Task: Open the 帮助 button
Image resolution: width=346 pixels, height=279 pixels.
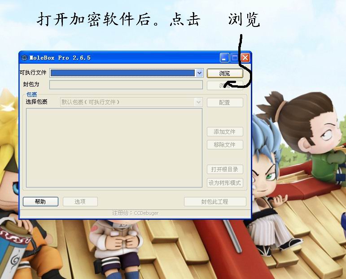Action: pyautogui.click(x=40, y=201)
